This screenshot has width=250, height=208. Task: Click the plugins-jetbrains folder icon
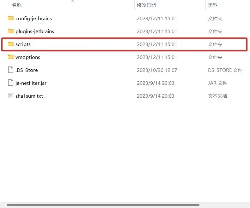click(11, 31)
